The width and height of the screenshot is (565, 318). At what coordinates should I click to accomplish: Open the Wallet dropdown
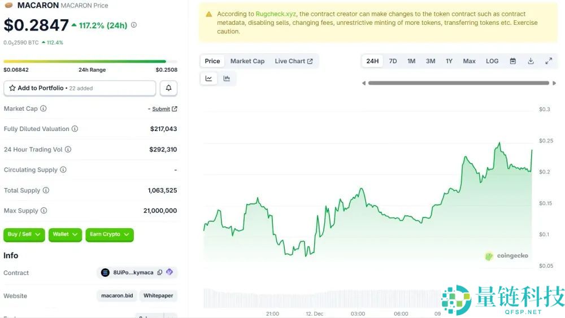[x=65, y=234]
